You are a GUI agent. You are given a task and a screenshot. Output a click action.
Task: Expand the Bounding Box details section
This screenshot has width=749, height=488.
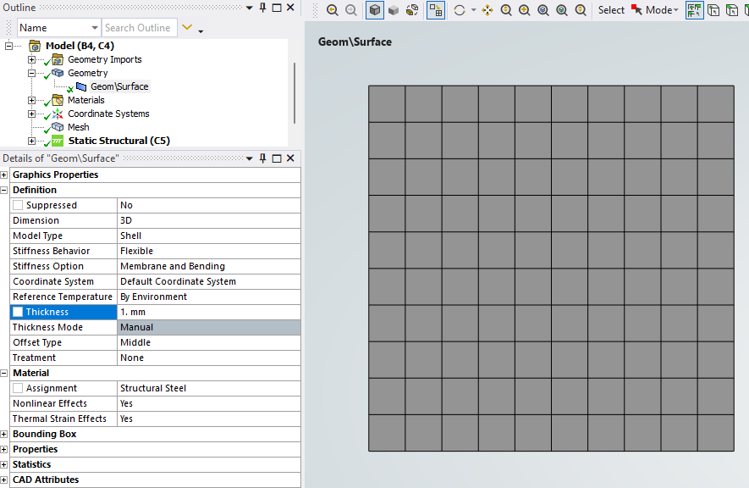tap(6, 434)
